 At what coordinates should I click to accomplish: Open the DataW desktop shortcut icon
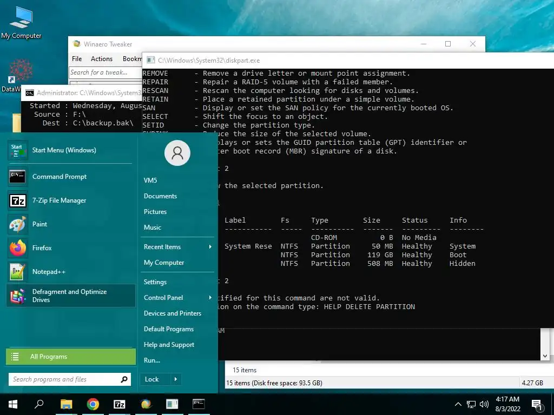point(21,75)
